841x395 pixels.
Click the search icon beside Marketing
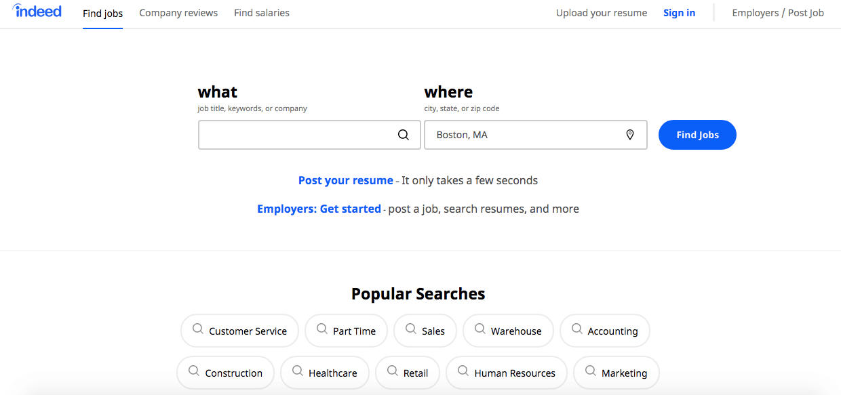(x=591, y=371)
